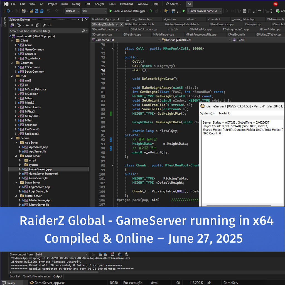The height and width of the screenshot is (285, 285).
Task: Open Tools(T) menu in GameServer1 window
Action: (x=224, y=113)
